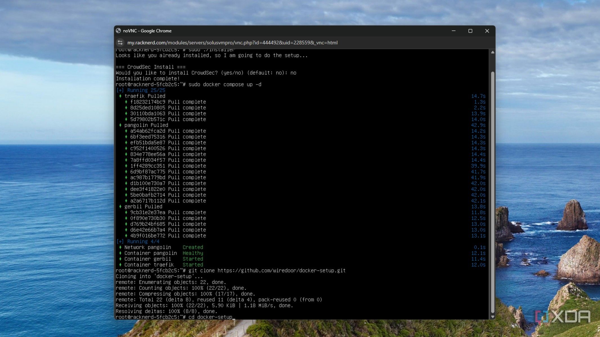
Task: Click the green "Healthy" status of pangolin
Action: (x=193, y=253)
